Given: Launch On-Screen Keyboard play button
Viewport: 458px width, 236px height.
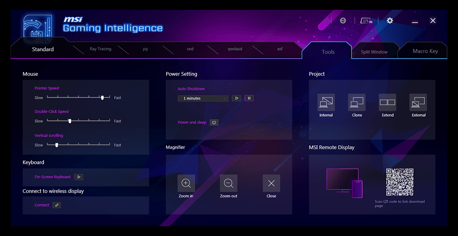Looking at the screenshot, I should [x=78, y=177].
